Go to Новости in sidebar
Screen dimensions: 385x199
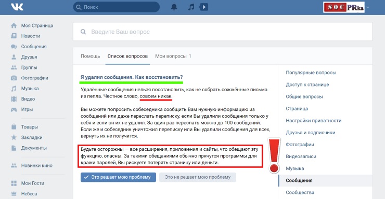pos(31,36)
